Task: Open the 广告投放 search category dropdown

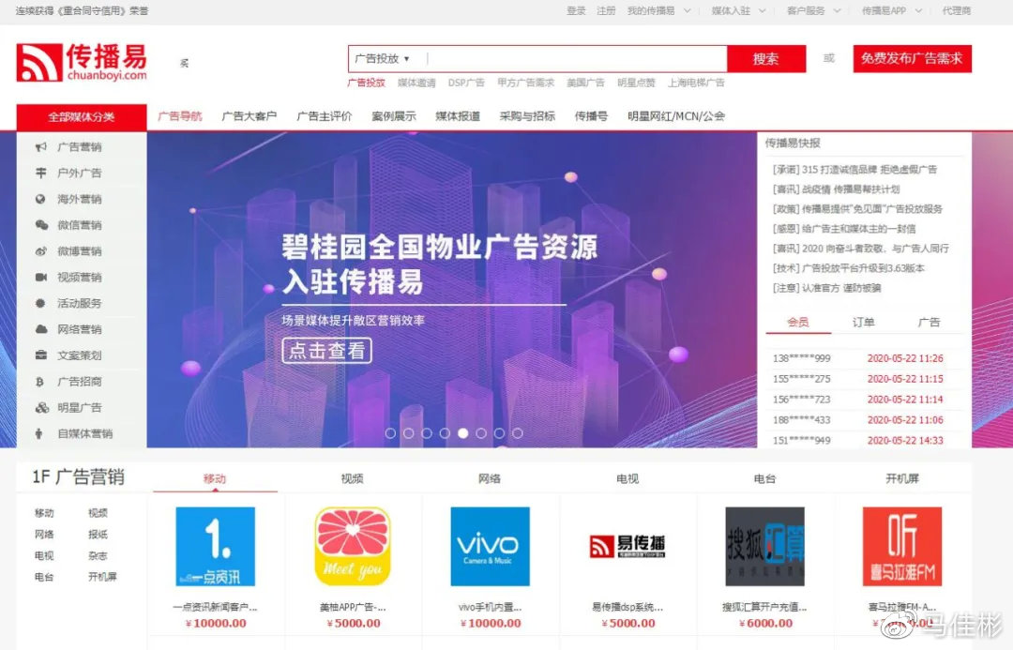Action: (383, 59)
